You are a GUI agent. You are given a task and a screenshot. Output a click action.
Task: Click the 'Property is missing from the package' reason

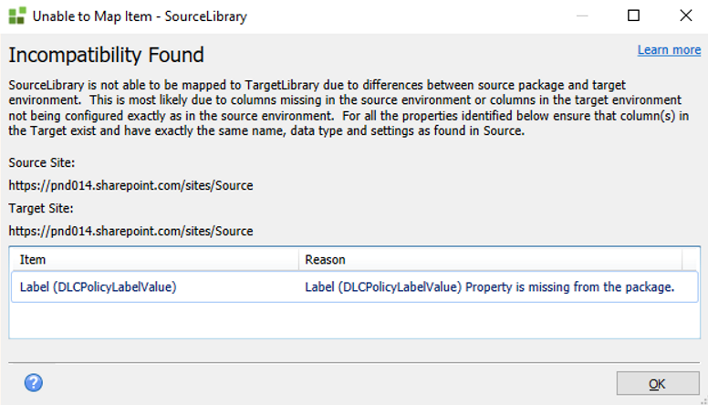pos(489,286)
